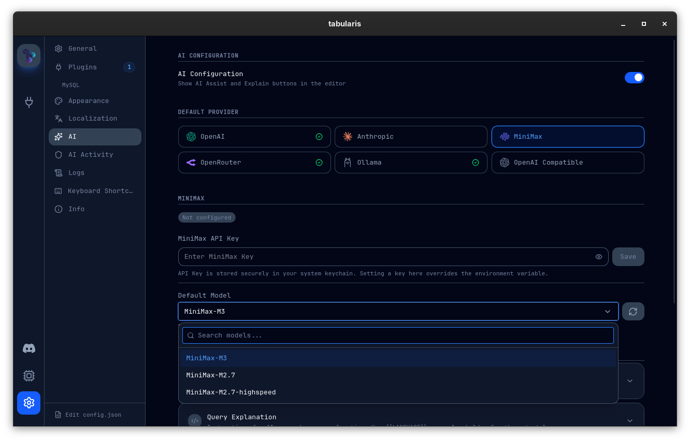Viewport: 690px width, 441px height.
Task: Click Edit config.json link
Action: (88, 415)
